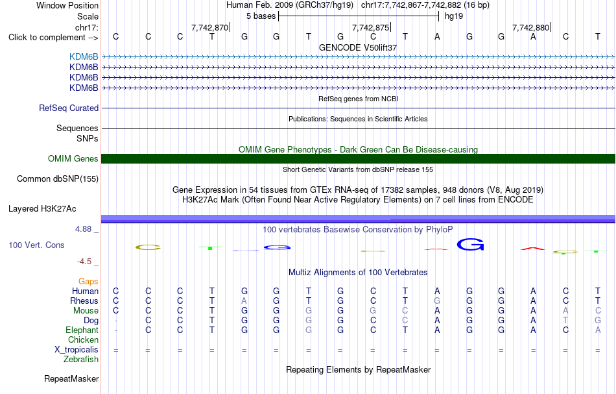616x394 pixels.
Task: Click the faded A in the Elephant row
Action: click(598, 330)
